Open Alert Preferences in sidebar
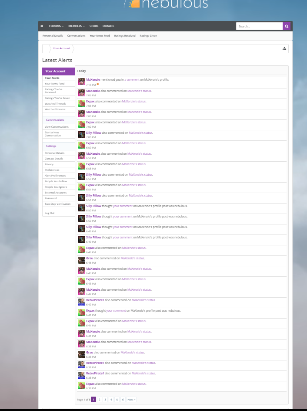307x411 pixels. (55, 176)
